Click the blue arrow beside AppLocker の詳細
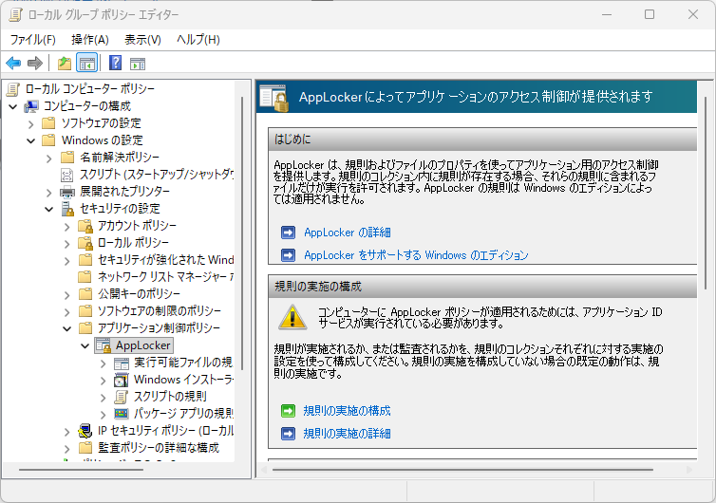 (288, 233)
